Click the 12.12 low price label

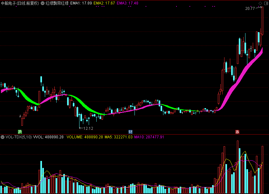(x=88, y=128)
